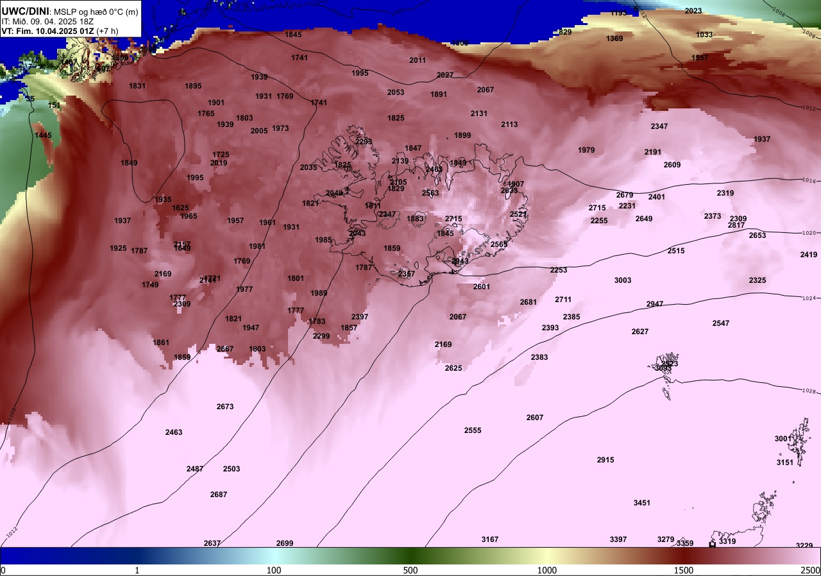Click the height value 2397
821x576 pixels.
tap(360, 317)
